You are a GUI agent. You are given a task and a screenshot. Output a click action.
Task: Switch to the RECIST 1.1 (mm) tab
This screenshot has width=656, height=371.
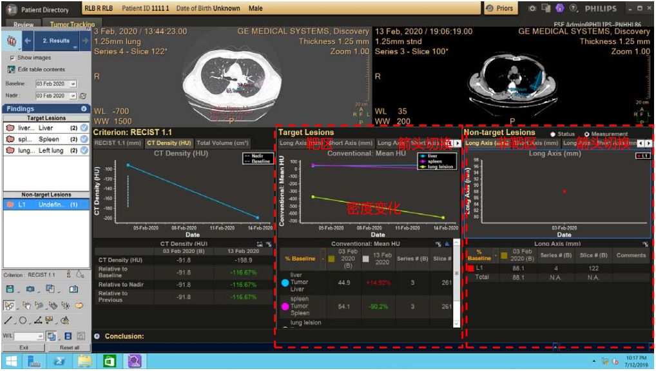coord(118,143)
